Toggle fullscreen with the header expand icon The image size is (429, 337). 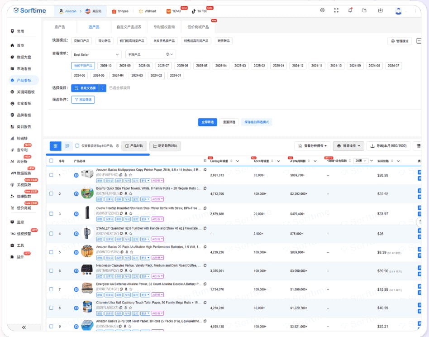[336, 10]
